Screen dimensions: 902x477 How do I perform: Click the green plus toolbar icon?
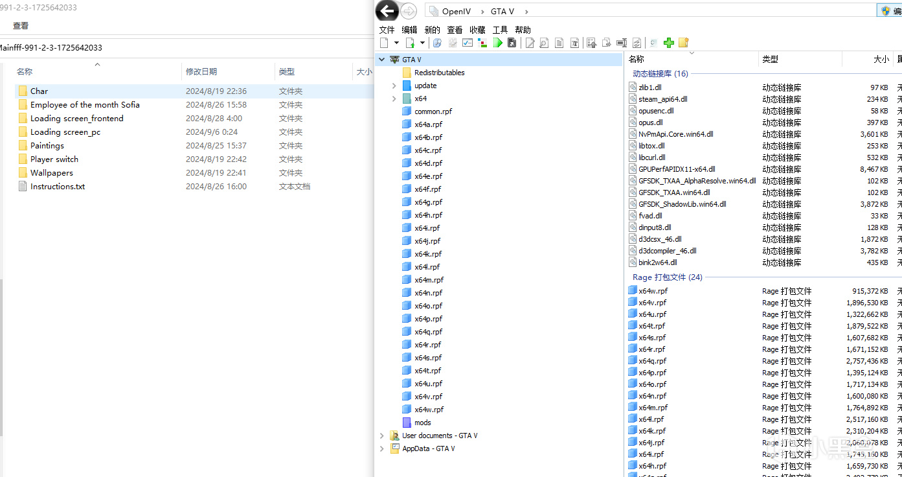(x=669, y=43)
